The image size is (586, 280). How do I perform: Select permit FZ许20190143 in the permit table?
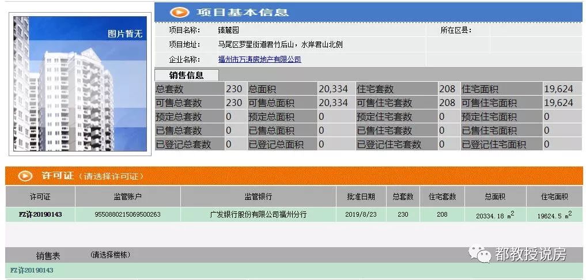[x=40, y=214]
